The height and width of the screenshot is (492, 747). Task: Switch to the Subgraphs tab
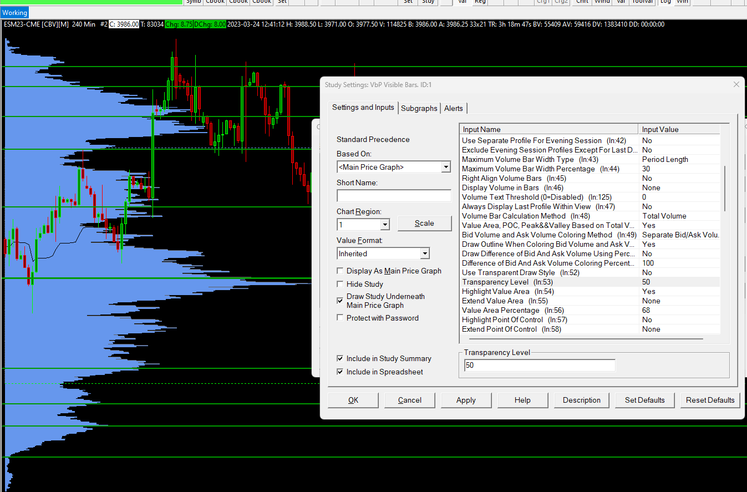coord(419,108)
